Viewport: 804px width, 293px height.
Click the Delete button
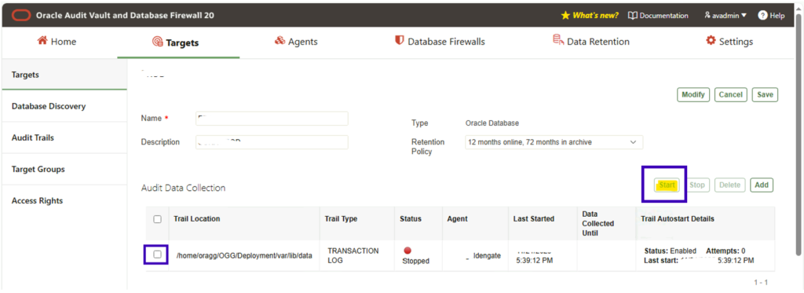(x=729, y=185)
